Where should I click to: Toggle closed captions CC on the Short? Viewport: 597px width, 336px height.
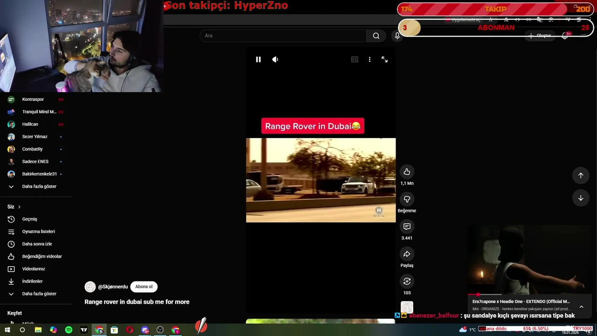click(354, 59)
